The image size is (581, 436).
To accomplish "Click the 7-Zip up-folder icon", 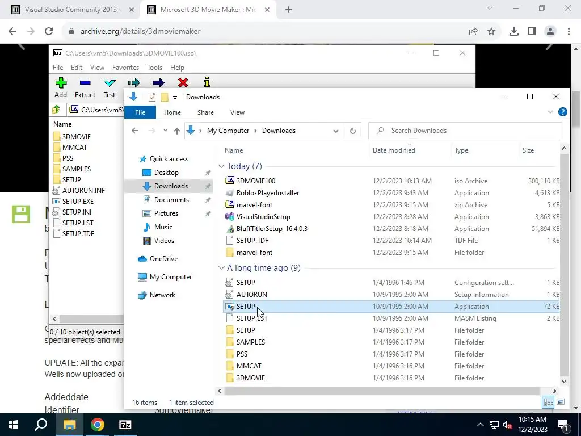I will (56, 110).
